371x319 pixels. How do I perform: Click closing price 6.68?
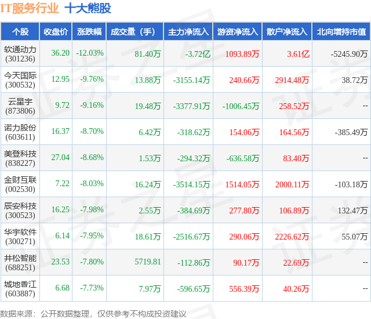click(62, 288)
